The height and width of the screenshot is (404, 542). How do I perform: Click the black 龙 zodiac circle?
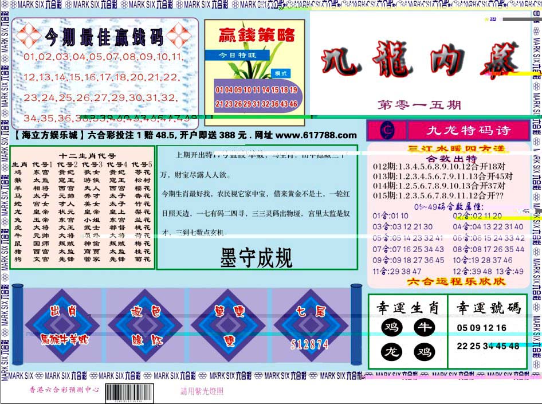pyautogui.click(x=392, y=352)
